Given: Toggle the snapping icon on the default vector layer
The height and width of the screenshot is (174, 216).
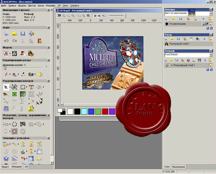Looking at the screenshot, I should [x=207, y=24].
